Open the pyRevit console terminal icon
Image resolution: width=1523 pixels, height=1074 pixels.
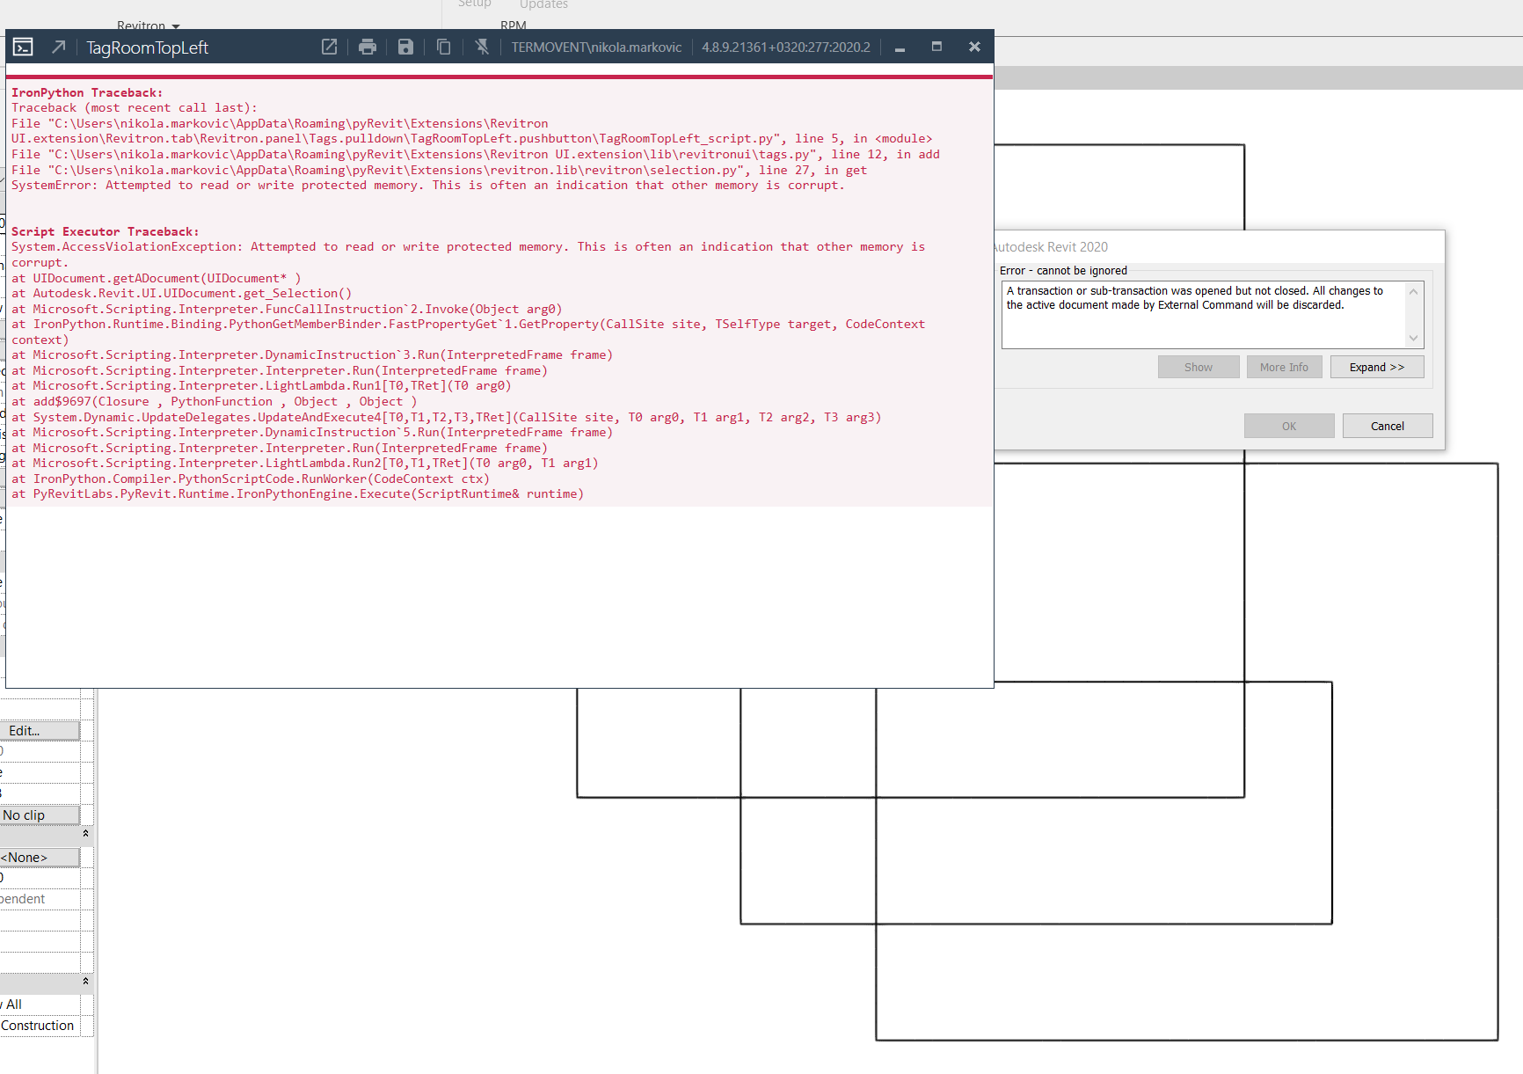click(22, 47)
